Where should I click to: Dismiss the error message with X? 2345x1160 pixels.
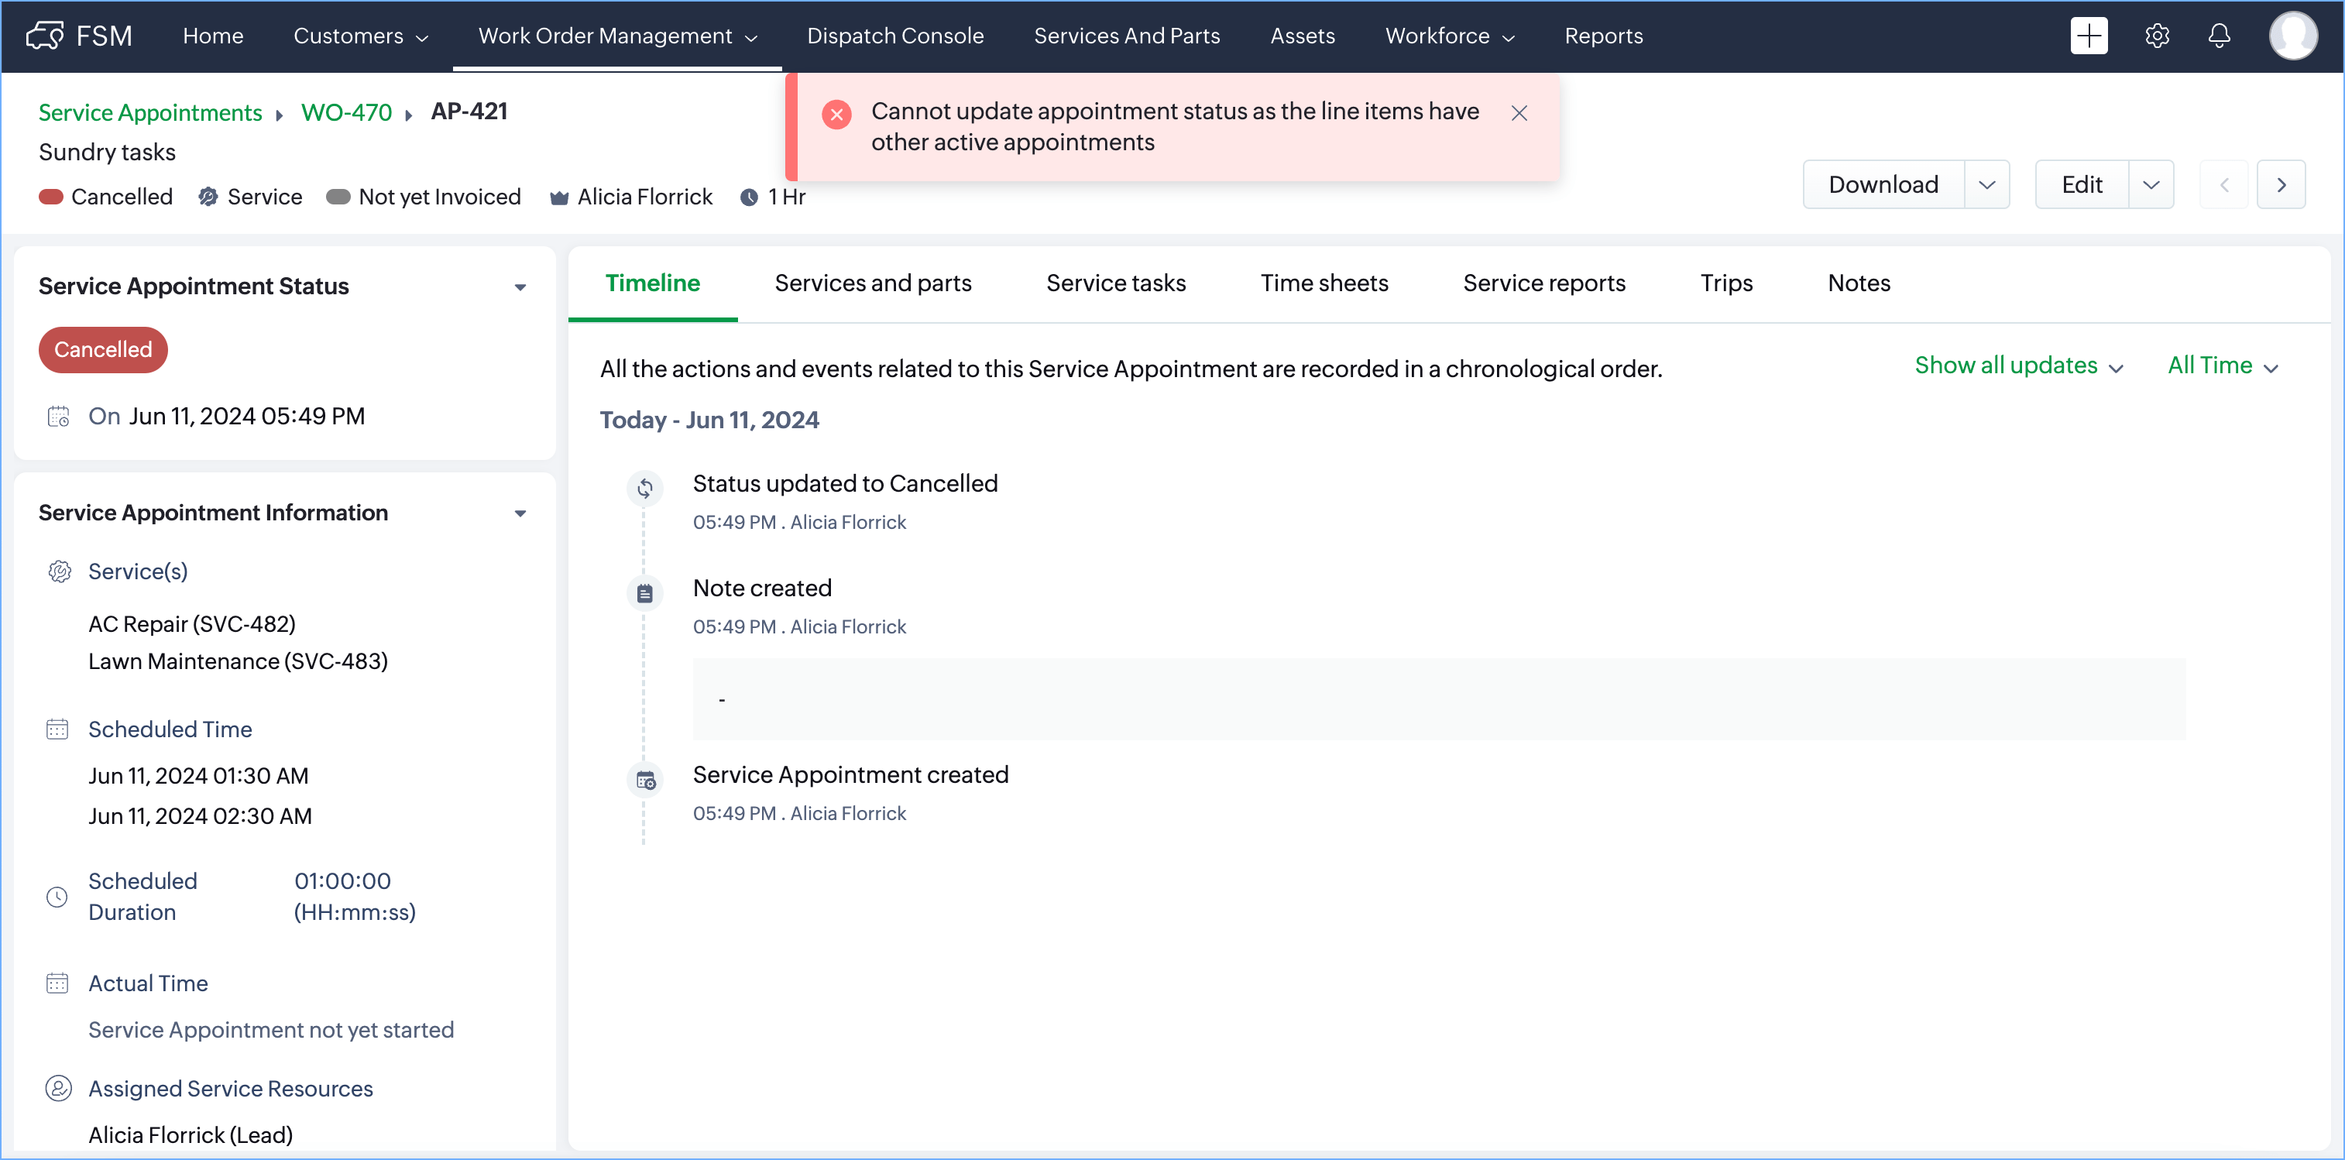1519,113
